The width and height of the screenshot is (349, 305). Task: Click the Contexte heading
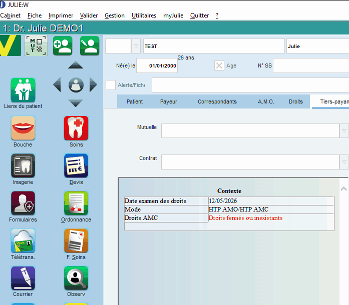tap(229, 191)
